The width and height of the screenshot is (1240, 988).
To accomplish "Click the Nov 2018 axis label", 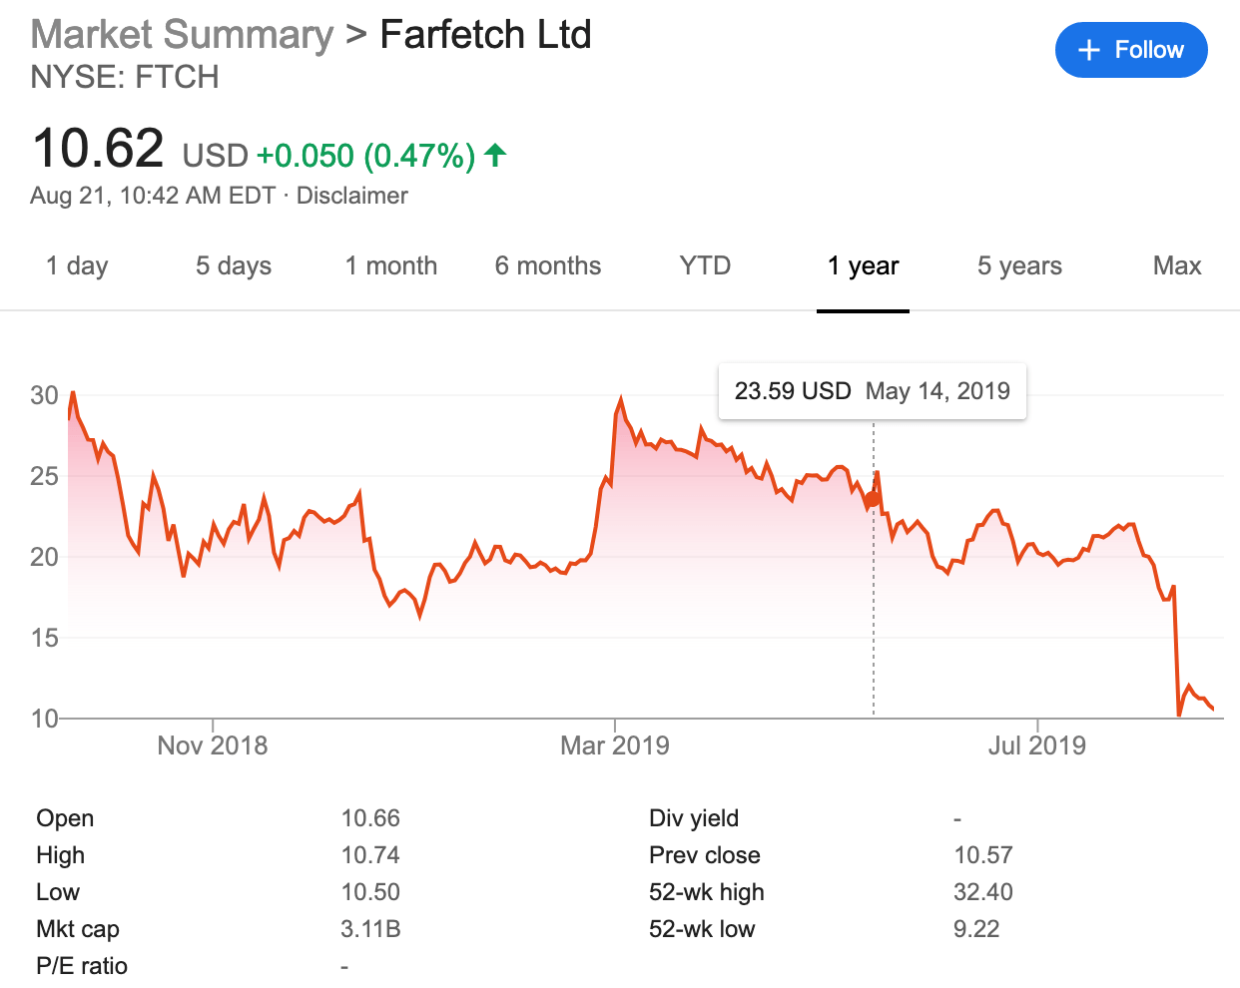I will (x=213, y=745).
